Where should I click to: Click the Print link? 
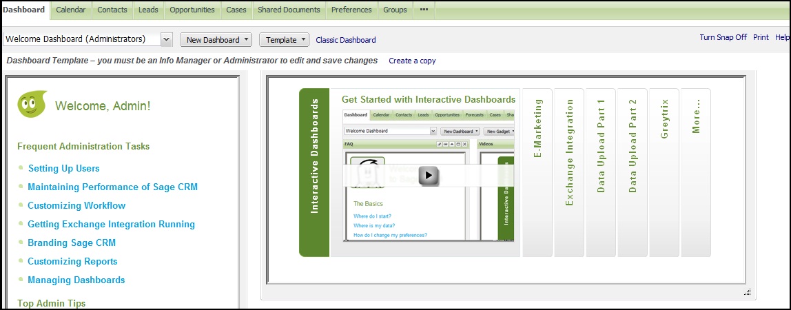pos(761,37)
